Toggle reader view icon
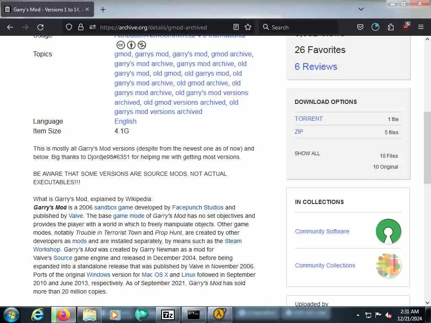Screen dimensions: 431x323 click(x=236, y=27)
